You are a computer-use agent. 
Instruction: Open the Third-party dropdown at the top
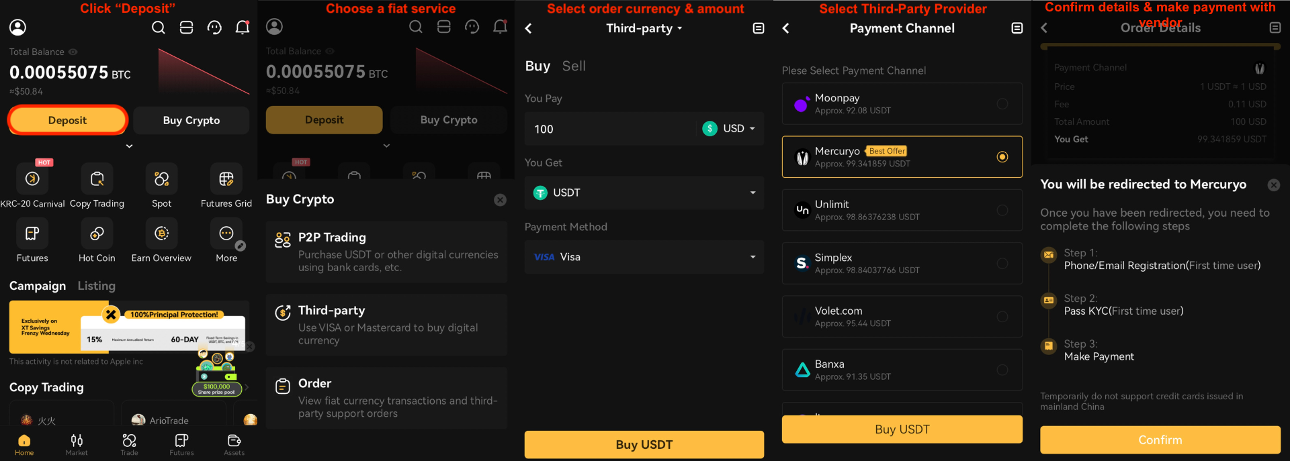(643, 28)
